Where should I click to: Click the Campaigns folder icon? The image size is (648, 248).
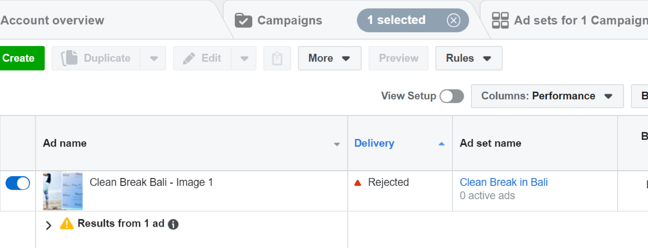243,20
